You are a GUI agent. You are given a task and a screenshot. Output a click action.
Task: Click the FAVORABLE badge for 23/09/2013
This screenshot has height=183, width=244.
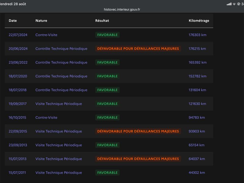107,145
